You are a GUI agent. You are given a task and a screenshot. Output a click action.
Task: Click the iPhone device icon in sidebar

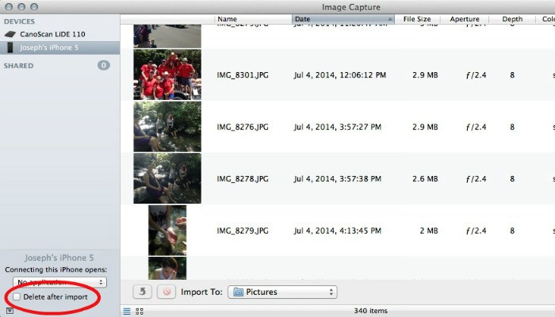point(10,48)
